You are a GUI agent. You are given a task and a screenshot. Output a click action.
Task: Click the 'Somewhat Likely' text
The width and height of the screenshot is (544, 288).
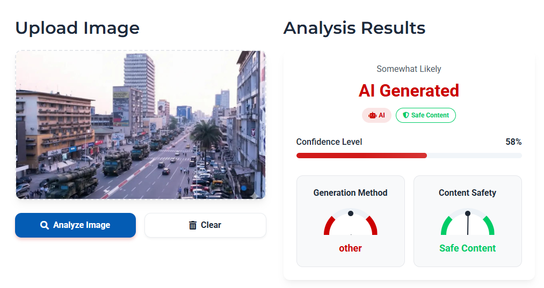409,69
